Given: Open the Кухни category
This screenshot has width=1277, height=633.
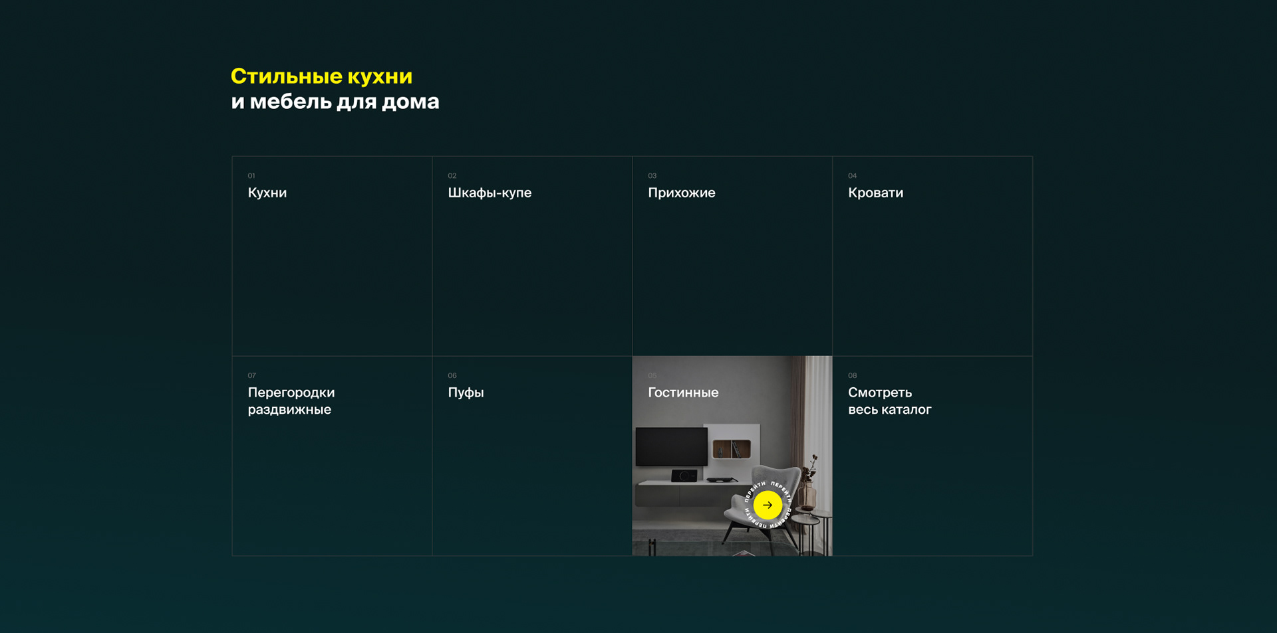Looking at the screenshot, I should point(267,193).
